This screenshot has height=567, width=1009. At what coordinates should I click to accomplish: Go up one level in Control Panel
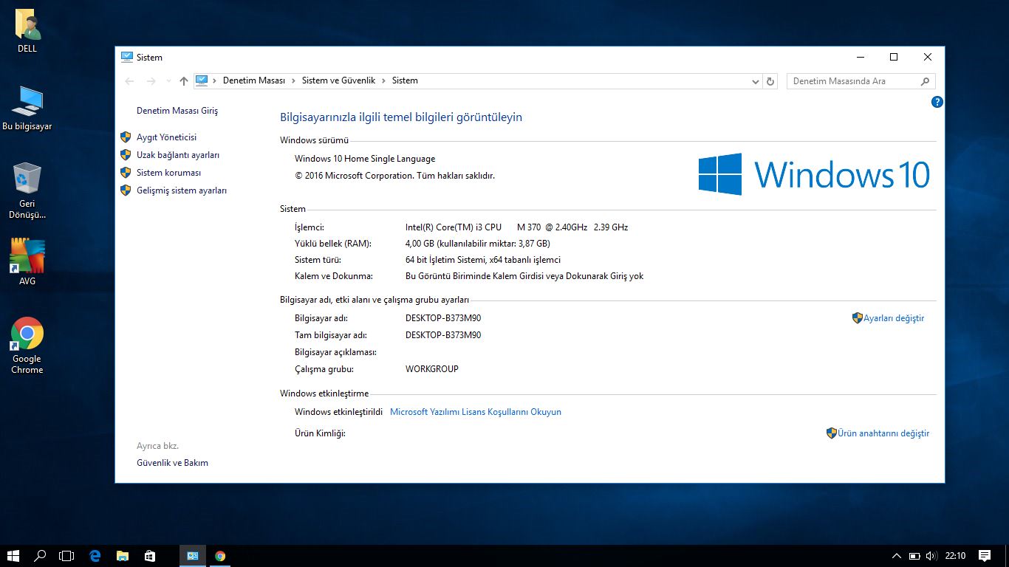pyautogui.click(x=184, y=81)
